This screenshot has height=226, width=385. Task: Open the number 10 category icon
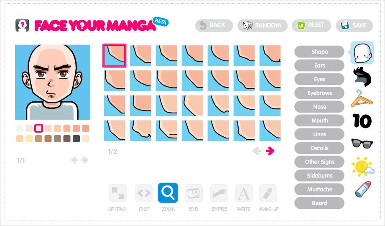click(362, 121)
